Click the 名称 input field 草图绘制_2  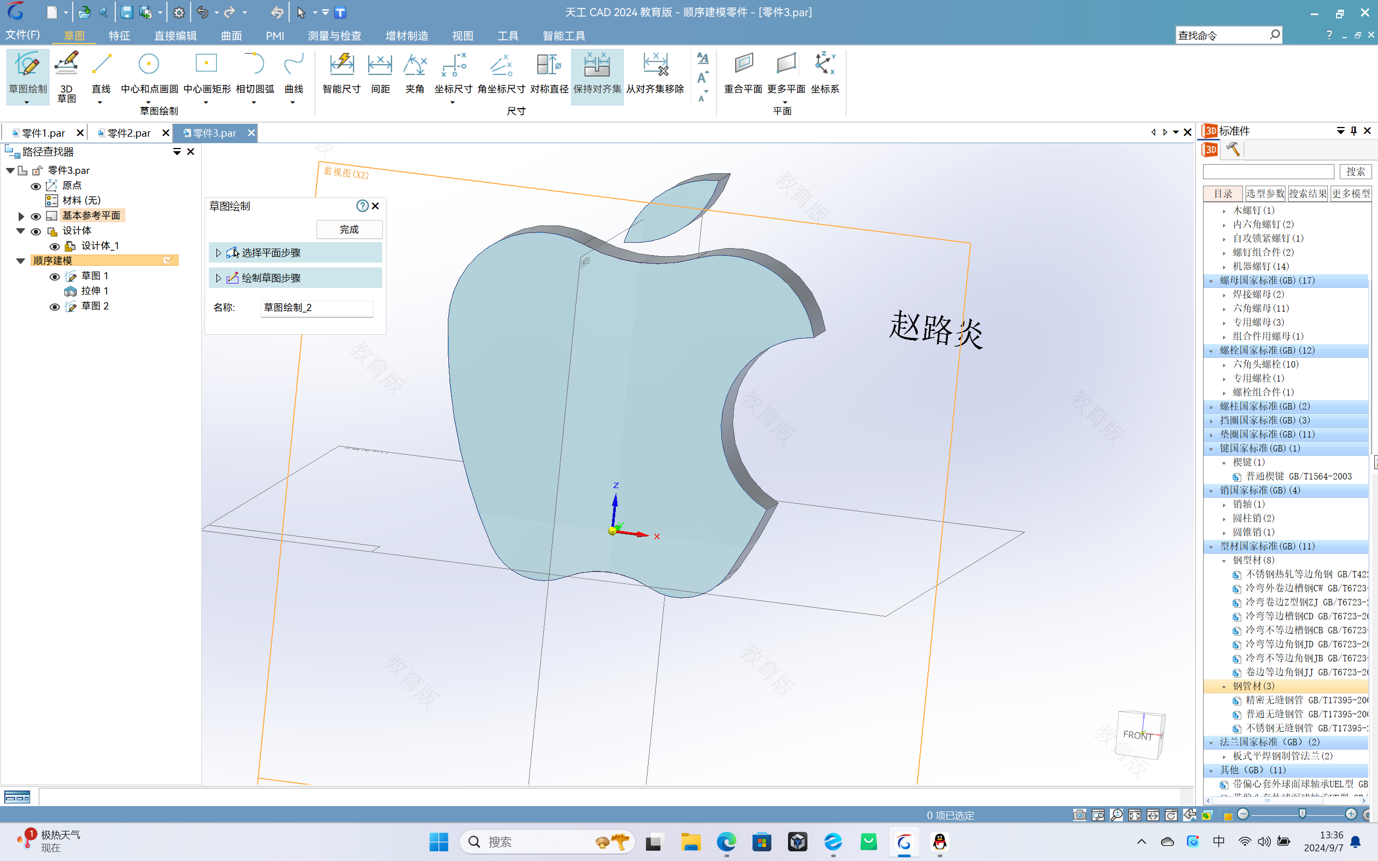[x=317, y=307]
